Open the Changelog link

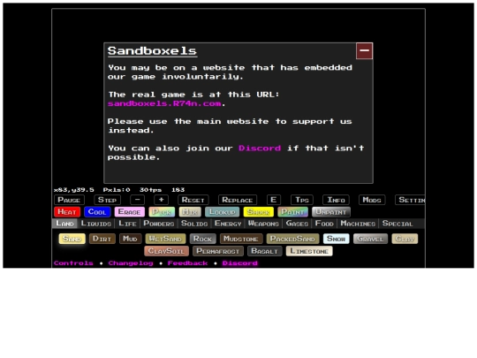(x=131, y=263)
